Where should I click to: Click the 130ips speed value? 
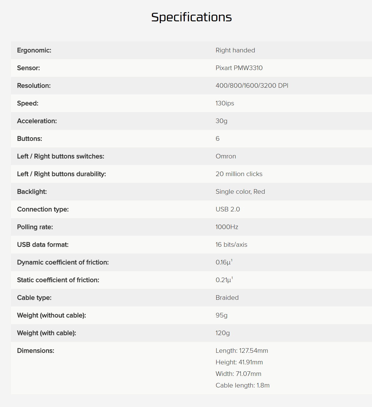click(x=225, y=103)
